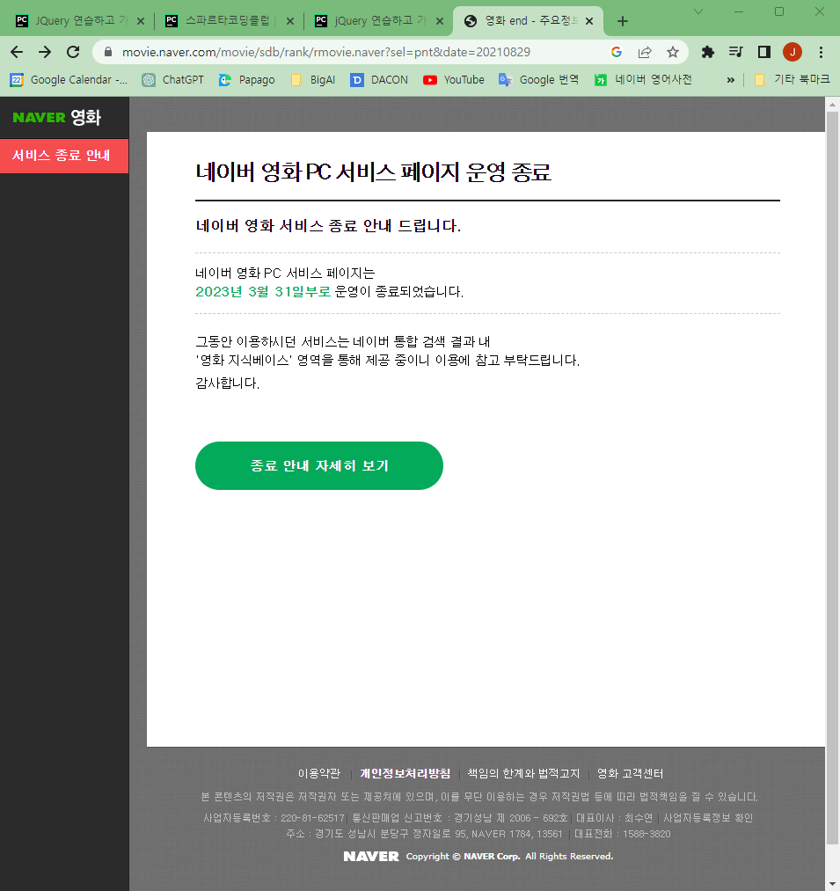This screenshot has width=840, height=891.
Task: Click the NAVER footer logo
Action: coord(371,857)
